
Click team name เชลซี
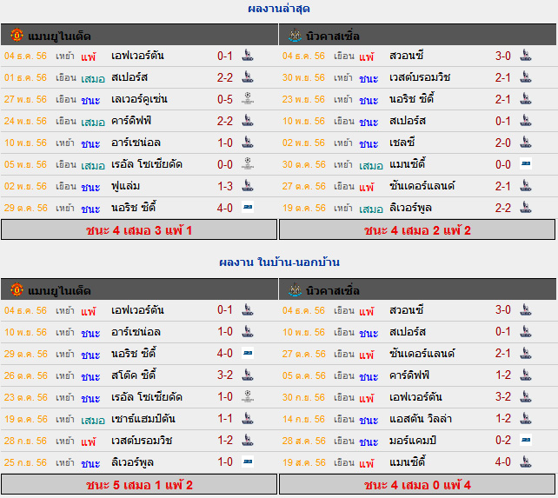[402, 143]
